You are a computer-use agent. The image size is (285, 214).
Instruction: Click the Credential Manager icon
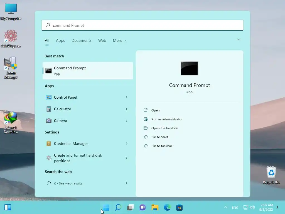(48, 144)
